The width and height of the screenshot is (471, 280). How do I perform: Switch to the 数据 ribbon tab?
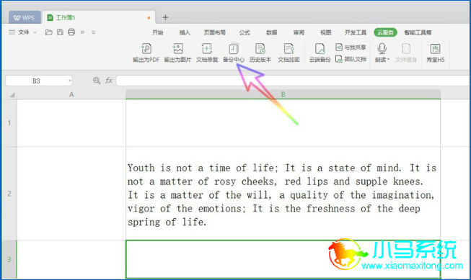pos(271,32)
